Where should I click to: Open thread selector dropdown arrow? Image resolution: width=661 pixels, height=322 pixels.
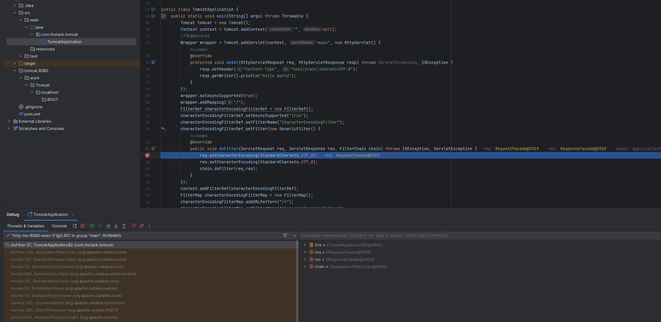click(x=294, y=235)
